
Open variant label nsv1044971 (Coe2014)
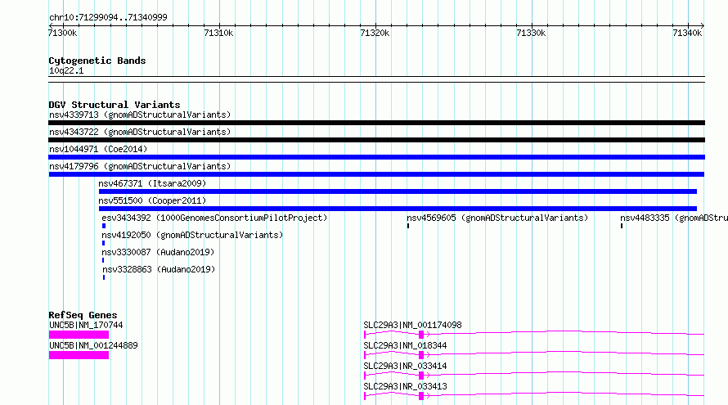coord(98,149)
